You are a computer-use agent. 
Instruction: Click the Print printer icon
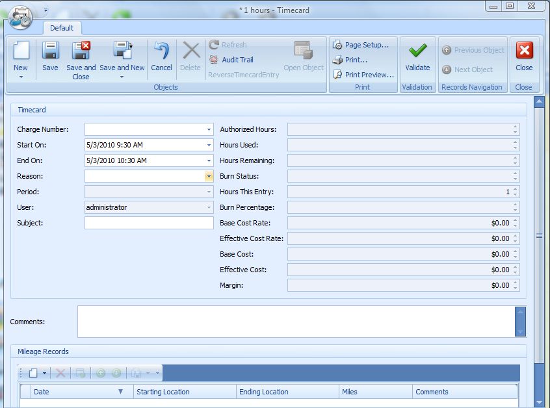pos(337,60)
